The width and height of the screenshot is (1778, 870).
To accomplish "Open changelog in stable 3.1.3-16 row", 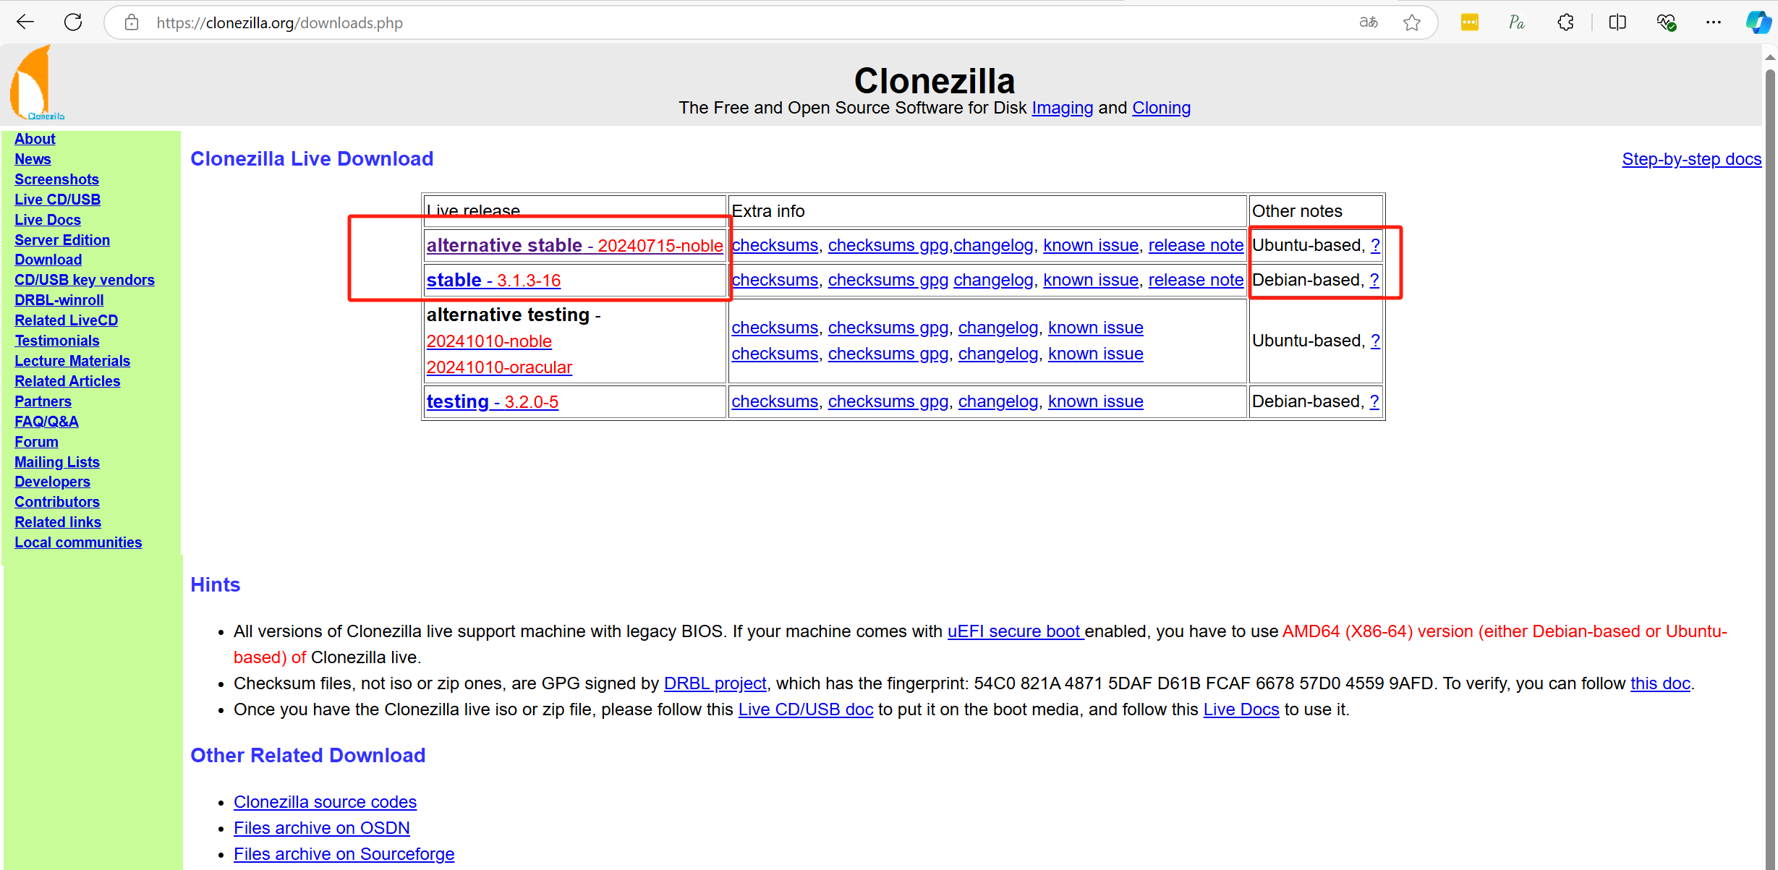I will coord(993,280).
